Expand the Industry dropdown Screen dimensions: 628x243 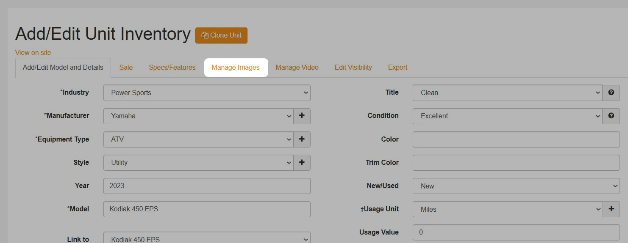[207, 93]
